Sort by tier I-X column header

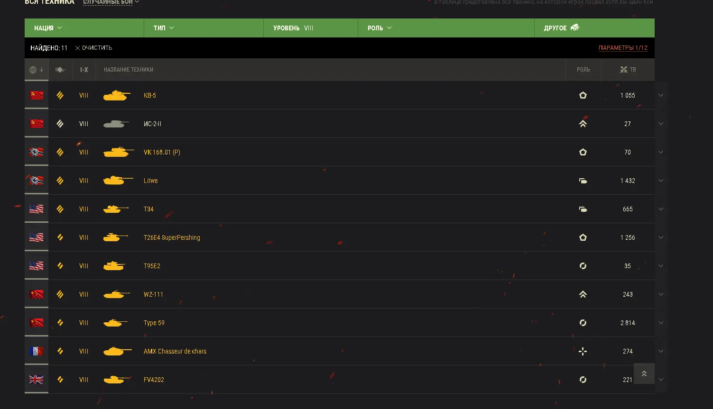pyautogui.click(x=84, y=70)
